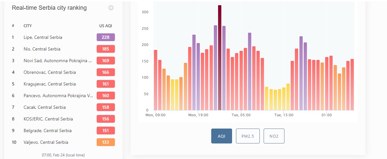Viewport: 387px width, 159px height.
Task: Open Kragujevac, Central Serbia entry
Action: 49,84
